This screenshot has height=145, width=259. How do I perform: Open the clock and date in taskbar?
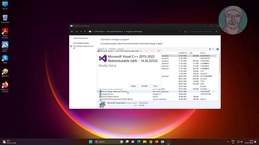click(249, 142)
